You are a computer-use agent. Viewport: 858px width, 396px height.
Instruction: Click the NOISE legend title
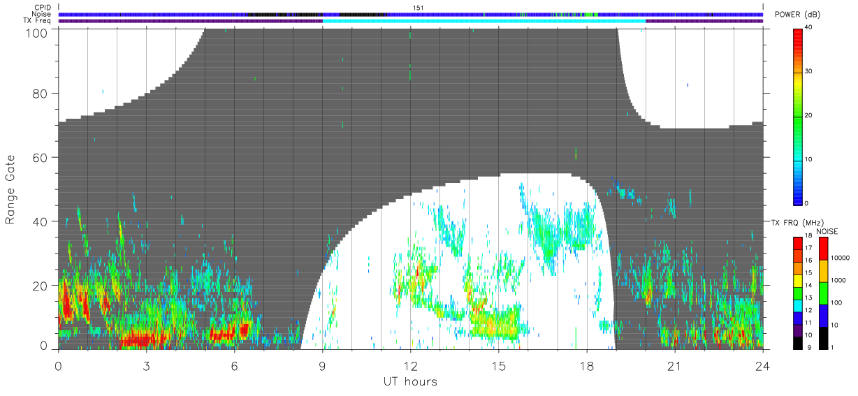[x=827, y=231]
